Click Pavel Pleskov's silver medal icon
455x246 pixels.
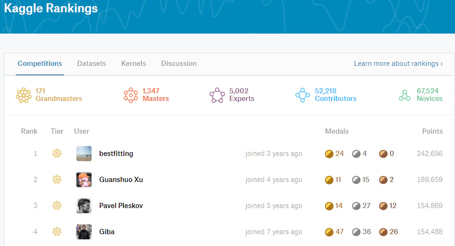[x=356, y=206]
